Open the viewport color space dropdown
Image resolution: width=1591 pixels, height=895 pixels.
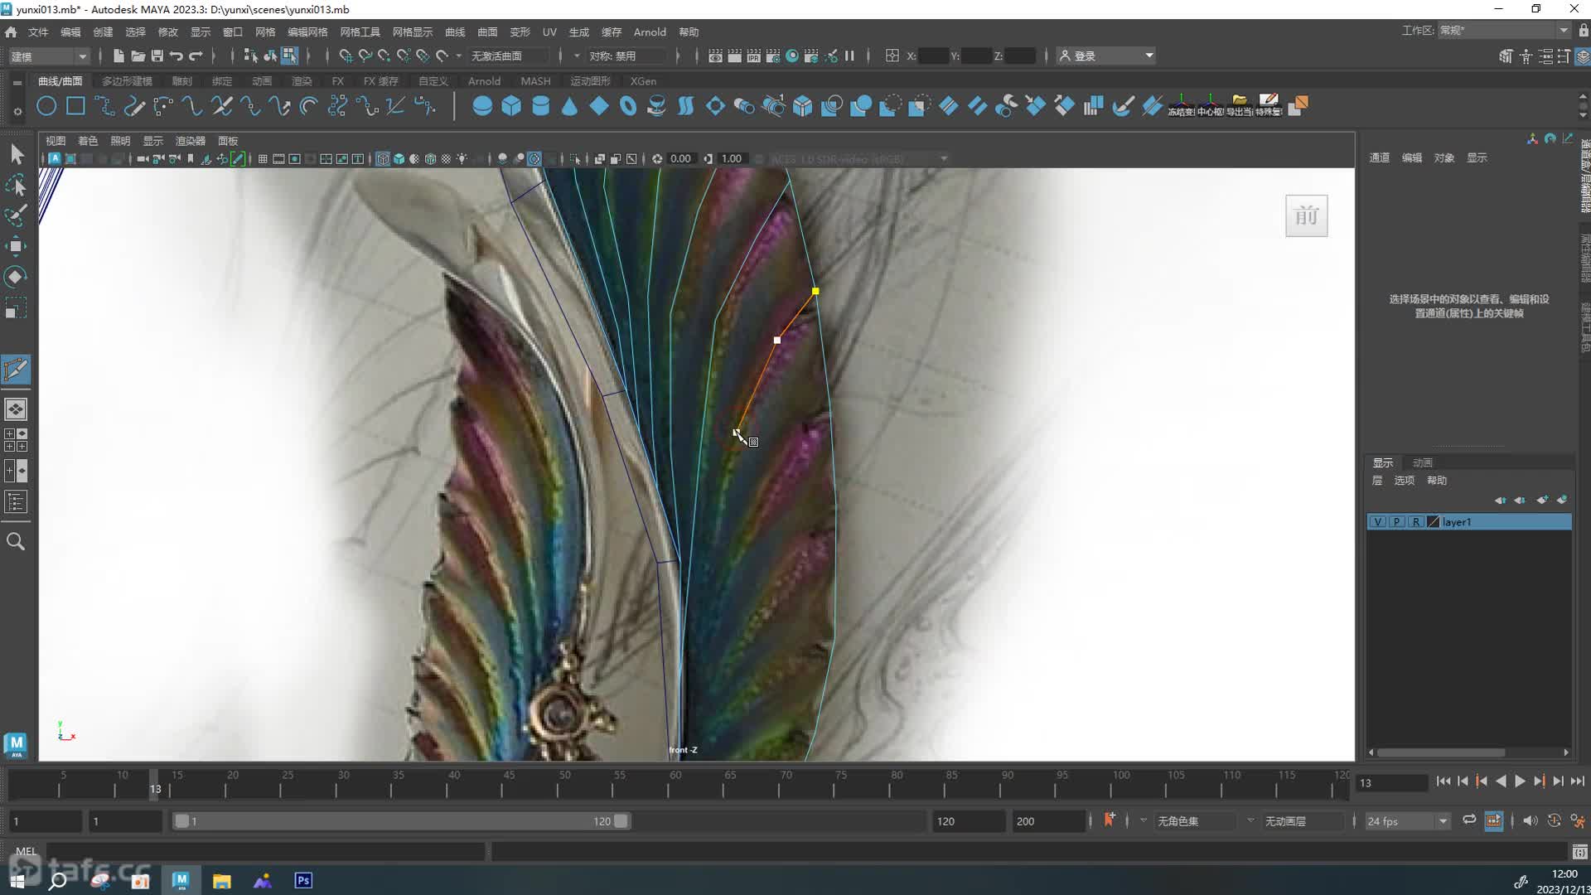(858, 158)
